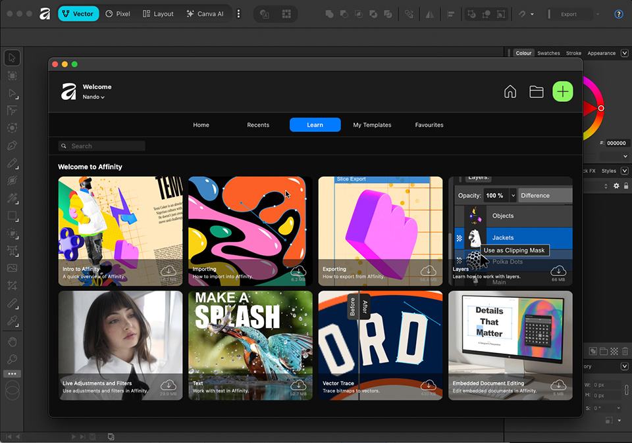Open the My Templates tab

[x=372, y=125]
